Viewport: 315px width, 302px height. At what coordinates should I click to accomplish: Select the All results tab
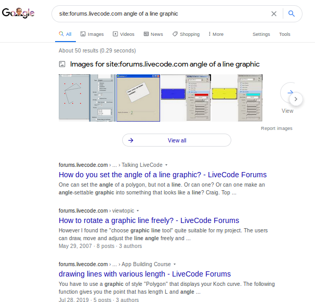pyautogui.click(x=65, y=34)
